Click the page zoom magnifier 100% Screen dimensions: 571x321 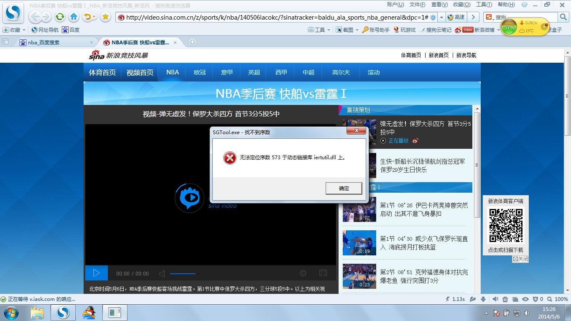pyautogui.click(x=558, y=299)
